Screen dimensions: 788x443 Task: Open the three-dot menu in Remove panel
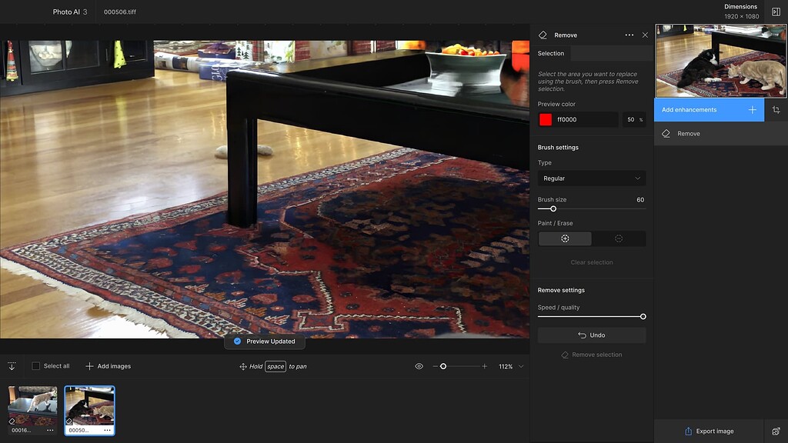[629, 35]
